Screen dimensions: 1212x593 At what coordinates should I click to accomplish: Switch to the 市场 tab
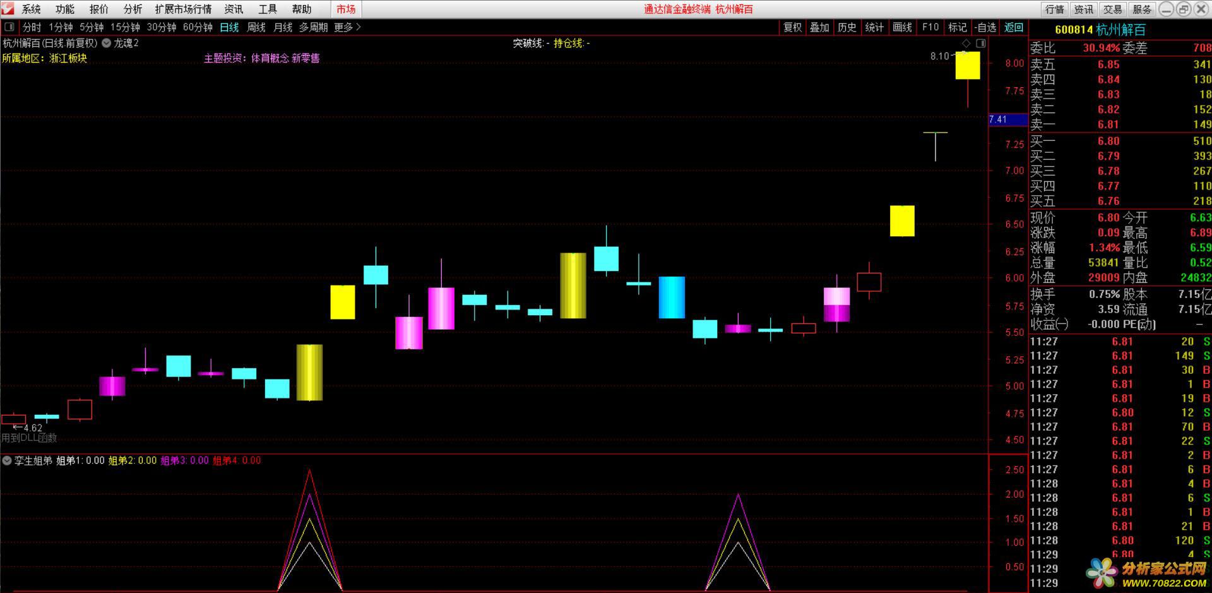346,9
